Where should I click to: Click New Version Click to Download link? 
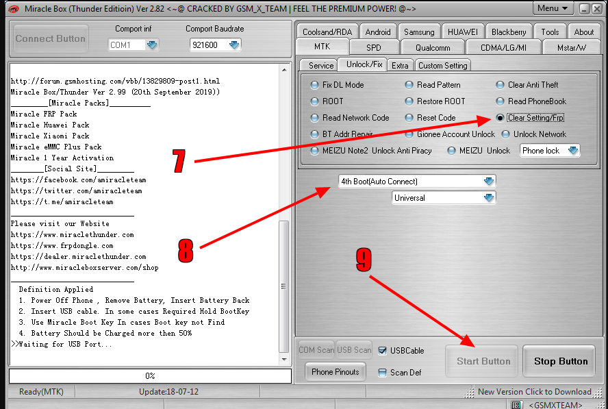tap(534, 392)
